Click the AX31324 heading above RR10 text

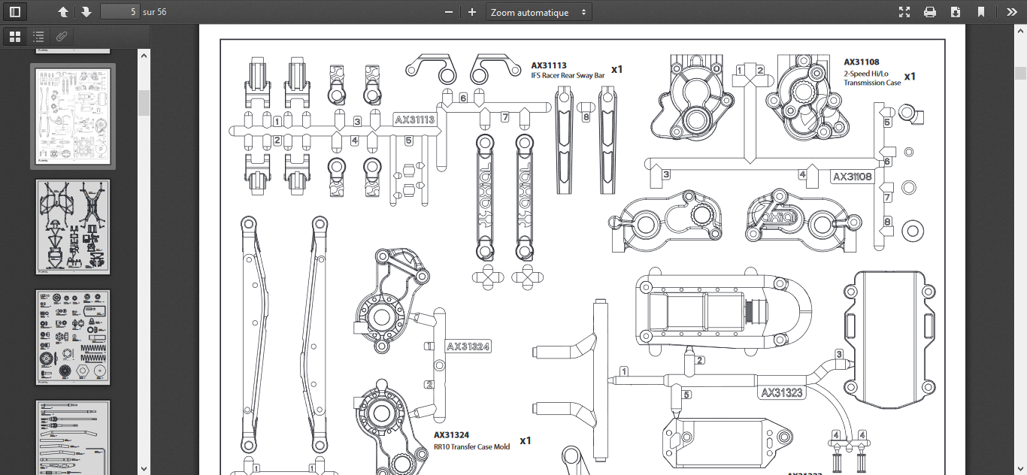451,435
